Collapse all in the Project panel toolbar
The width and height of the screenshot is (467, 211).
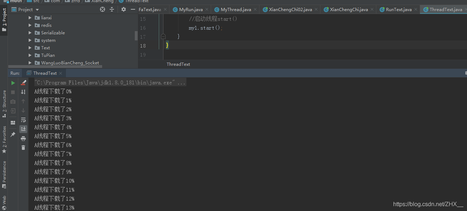(x=112, y=9)
